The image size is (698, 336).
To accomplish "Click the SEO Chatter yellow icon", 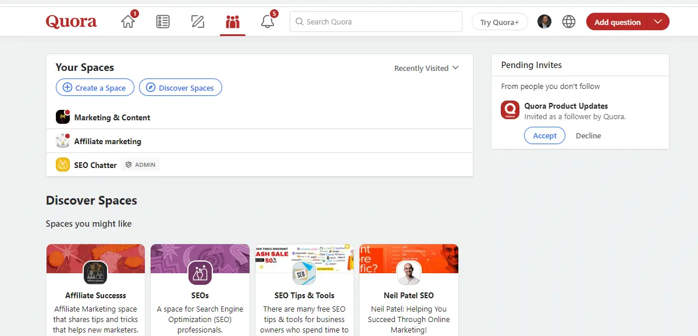I will pyautogui.click(x=63, y=165).
